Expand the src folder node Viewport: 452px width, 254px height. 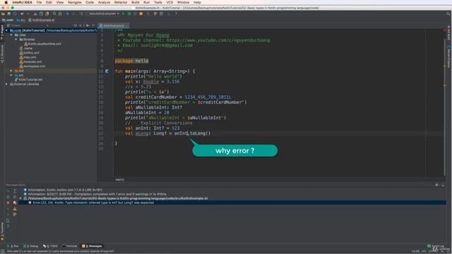point(11,75)
